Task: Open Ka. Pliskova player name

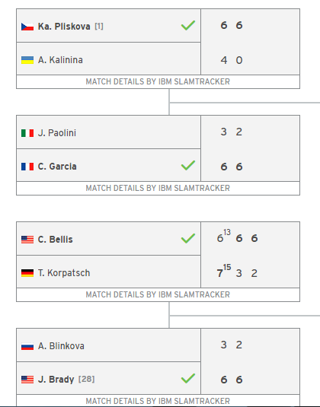Action: (x=64, y=27)
